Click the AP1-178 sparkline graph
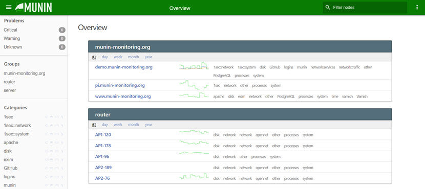The image size is (425, 189). (x=194, y=143)
